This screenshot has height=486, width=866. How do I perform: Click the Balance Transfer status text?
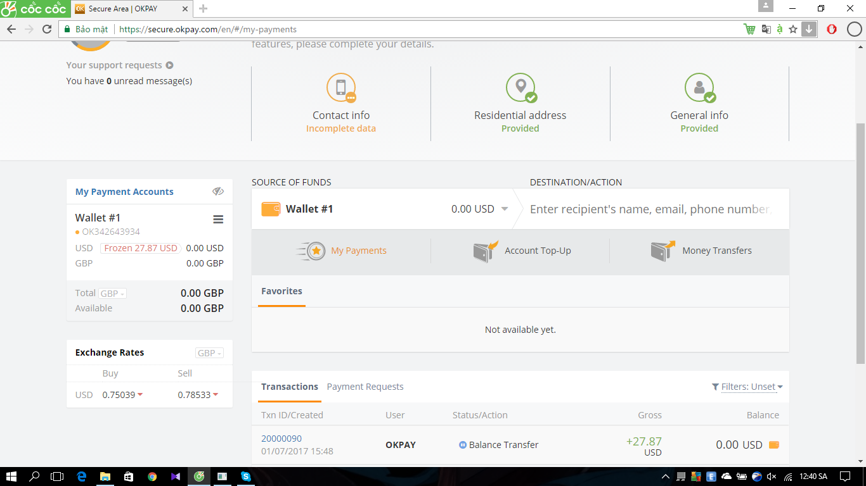tap(504, 445)
